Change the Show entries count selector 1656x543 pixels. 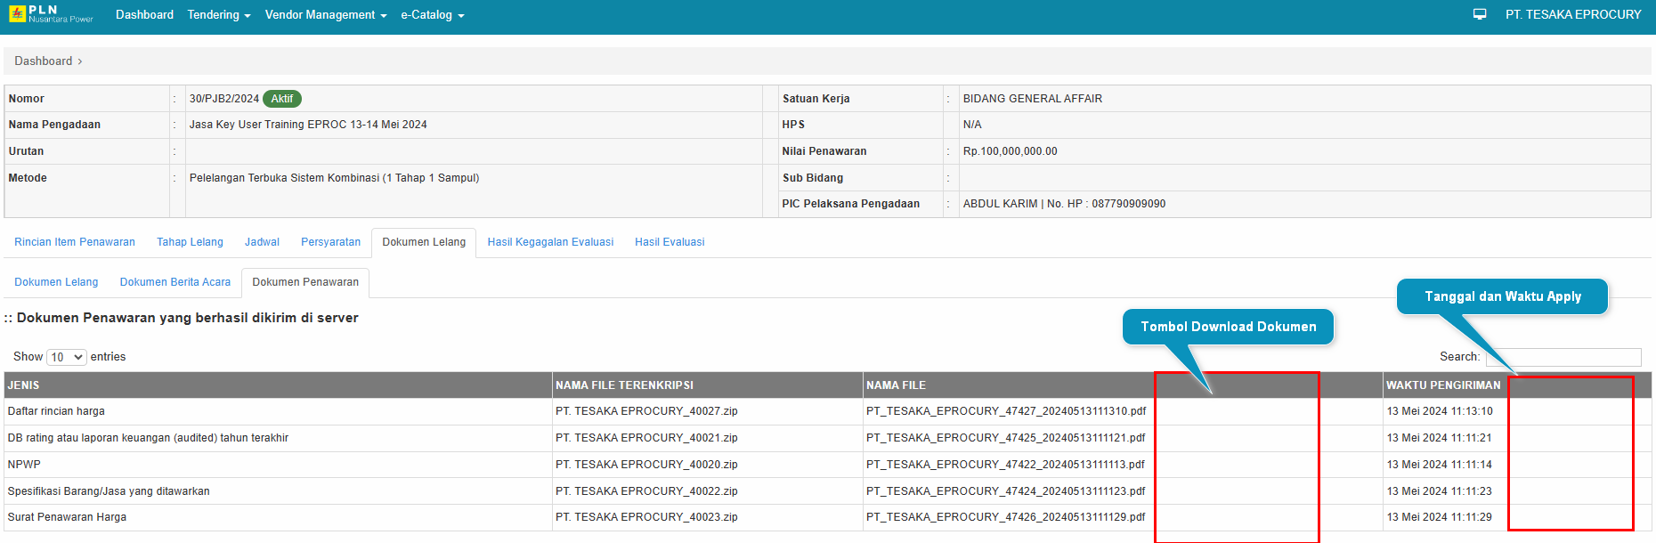(x=66, y=357)
